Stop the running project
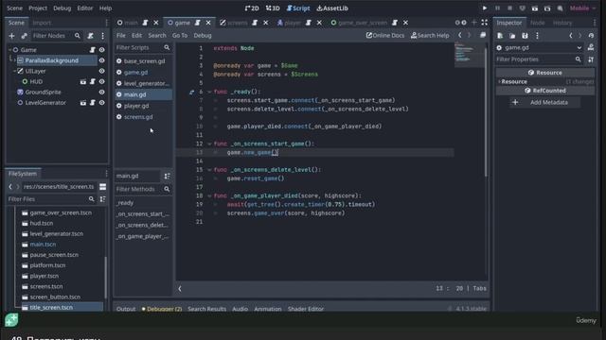This screenshot has height=340, width=606. [x=509, y=8]
